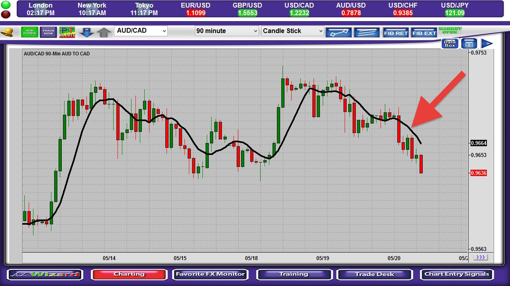The height and width of the screenshot is (286, 510).
Task: Click the alert bell icon
Action: click(7, 33)
